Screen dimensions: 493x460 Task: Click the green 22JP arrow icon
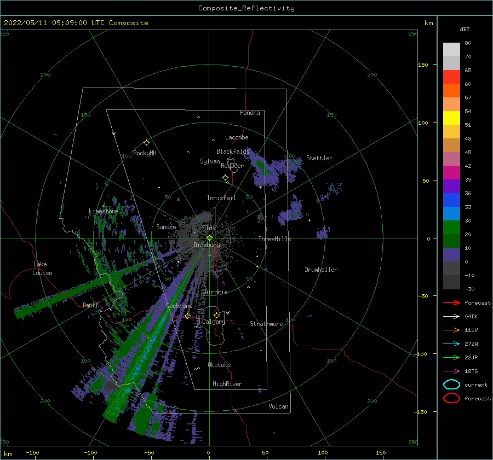(x=451, y=357)
